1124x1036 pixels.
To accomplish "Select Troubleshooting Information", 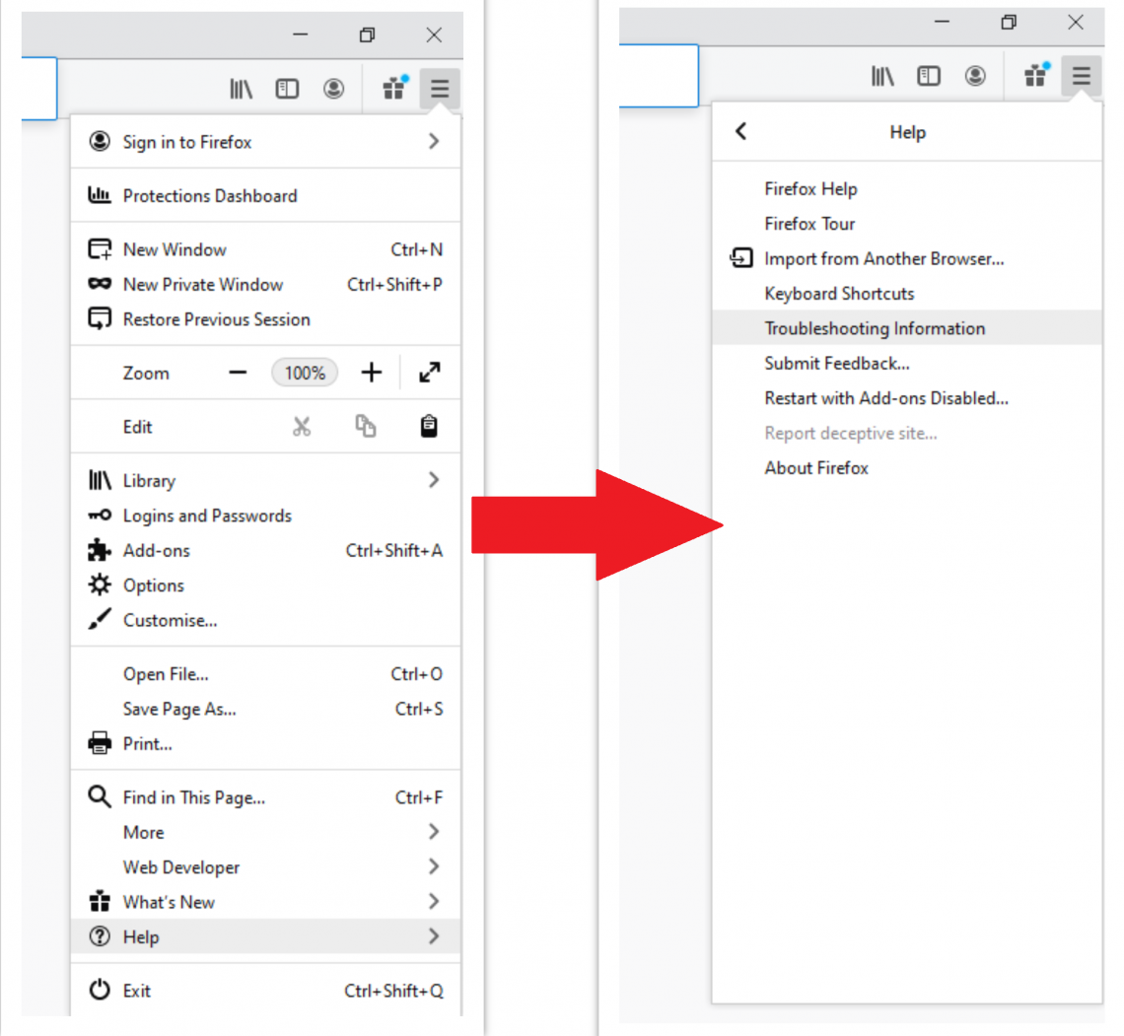I will [x=874, y=328].
